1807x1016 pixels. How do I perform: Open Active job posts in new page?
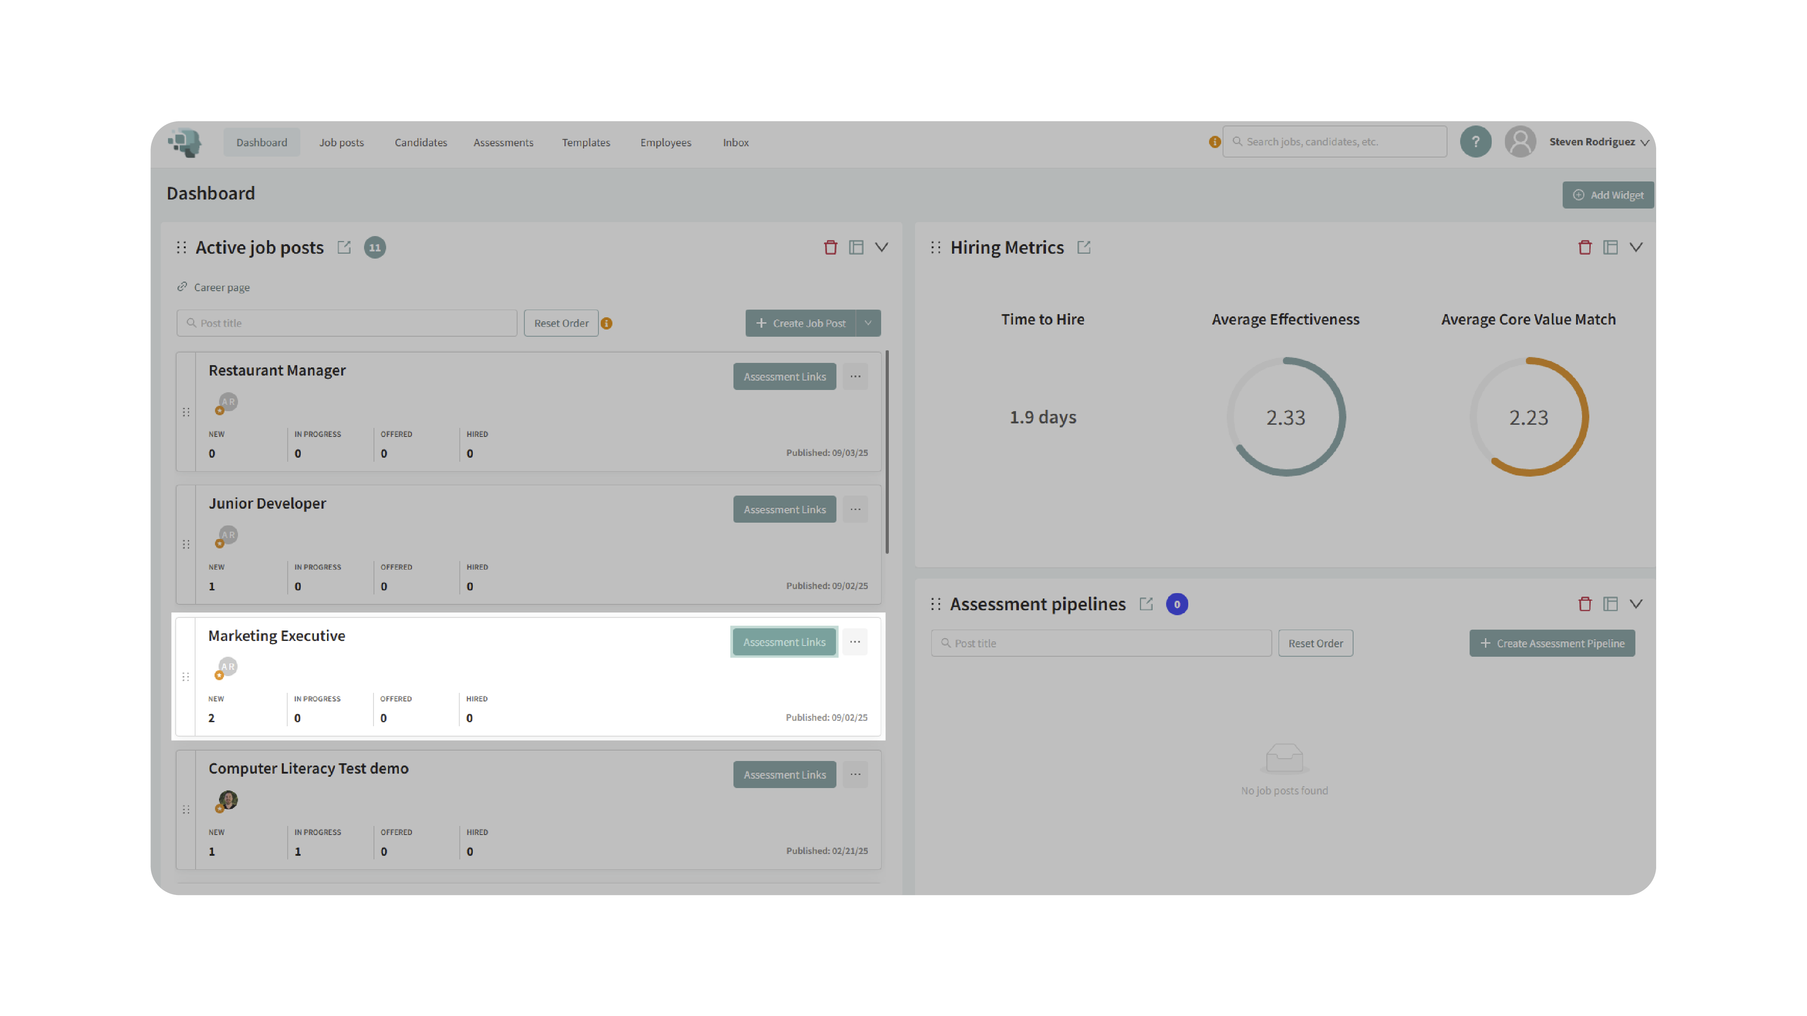point(344,247)
